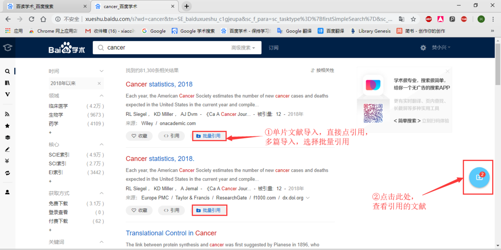This screenshot has height=250, width=501.
Task: Select the cancer_百度学术 tab
Action: pos(133,6)
